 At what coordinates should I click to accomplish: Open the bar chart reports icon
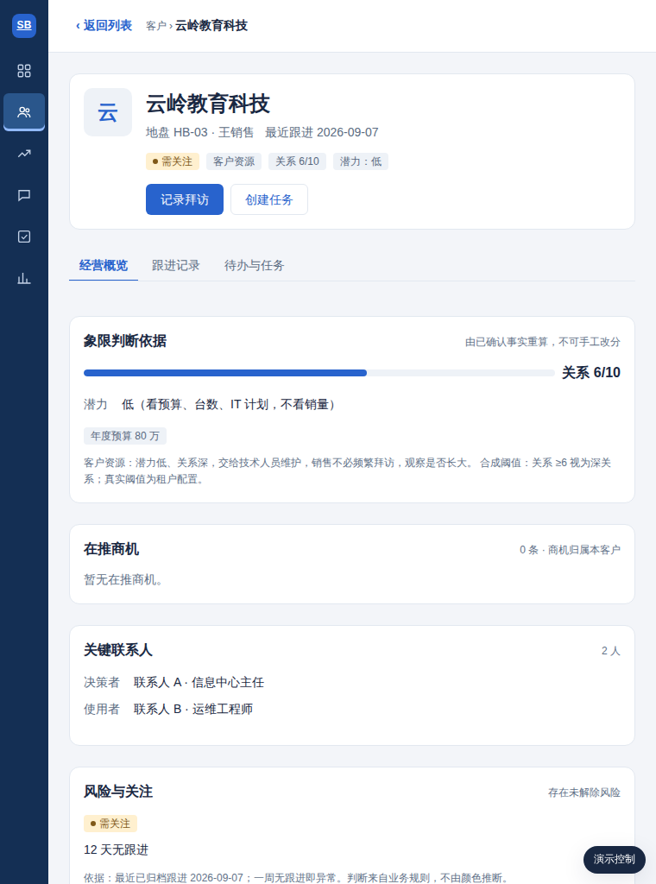point(24,278)
